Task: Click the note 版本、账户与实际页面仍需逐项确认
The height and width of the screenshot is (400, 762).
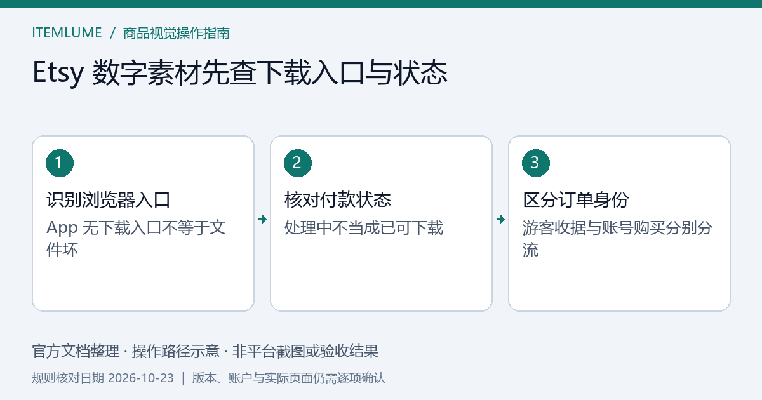Action: coord(288,378)
